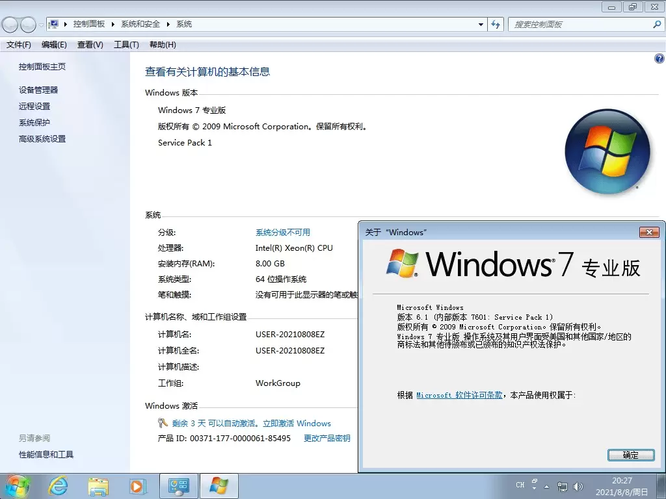Click the Service Pack 1 text

[x=185, y=142]
